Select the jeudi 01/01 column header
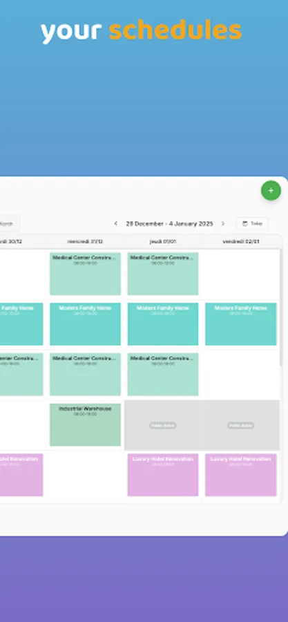The height and width of the screenshot is (622, 288). [163, 241]
